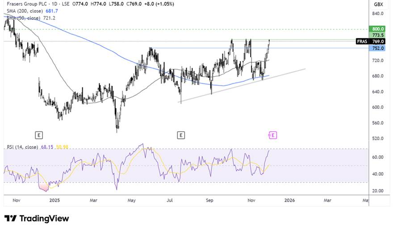The height and width of the screenshot is (227, 403).
Task: Click the blue 752.0 price level tag
Action: pyautogui.click(x=378, y=48)
